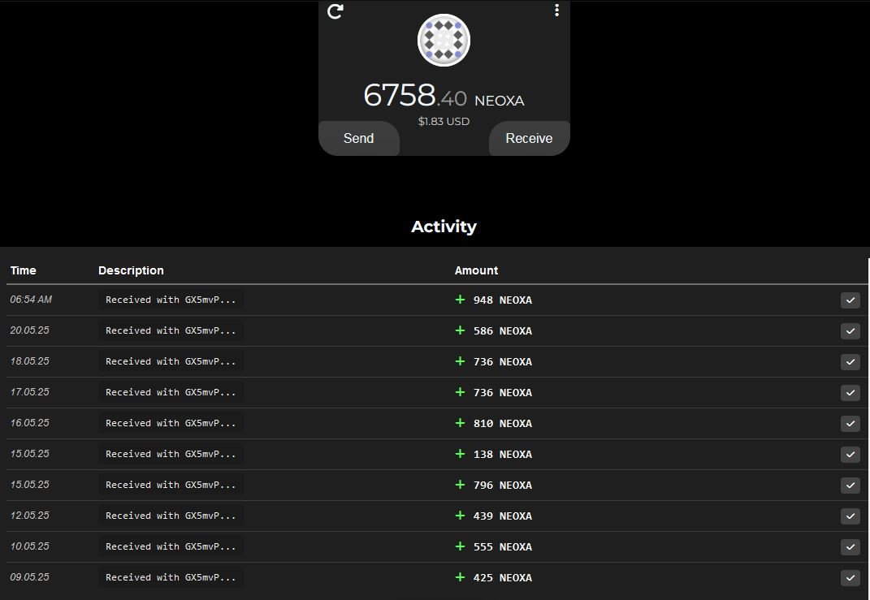Click the 18.05.25 date
This screenshot has width=870, height=600.
(30, 361)
